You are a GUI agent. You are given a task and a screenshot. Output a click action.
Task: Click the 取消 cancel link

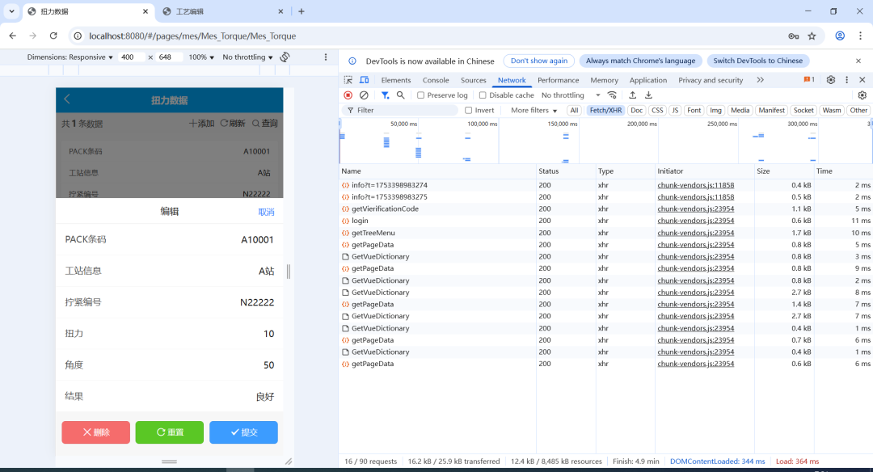coord(266,212)
